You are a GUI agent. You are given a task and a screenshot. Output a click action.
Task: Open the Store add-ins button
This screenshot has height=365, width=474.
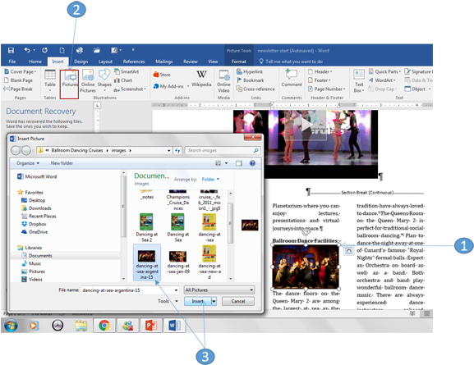coord(162,75)
